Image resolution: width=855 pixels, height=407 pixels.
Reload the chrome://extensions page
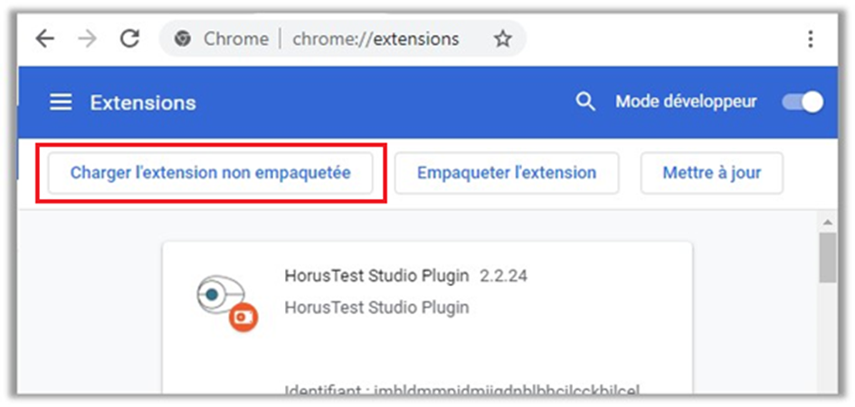130,39
